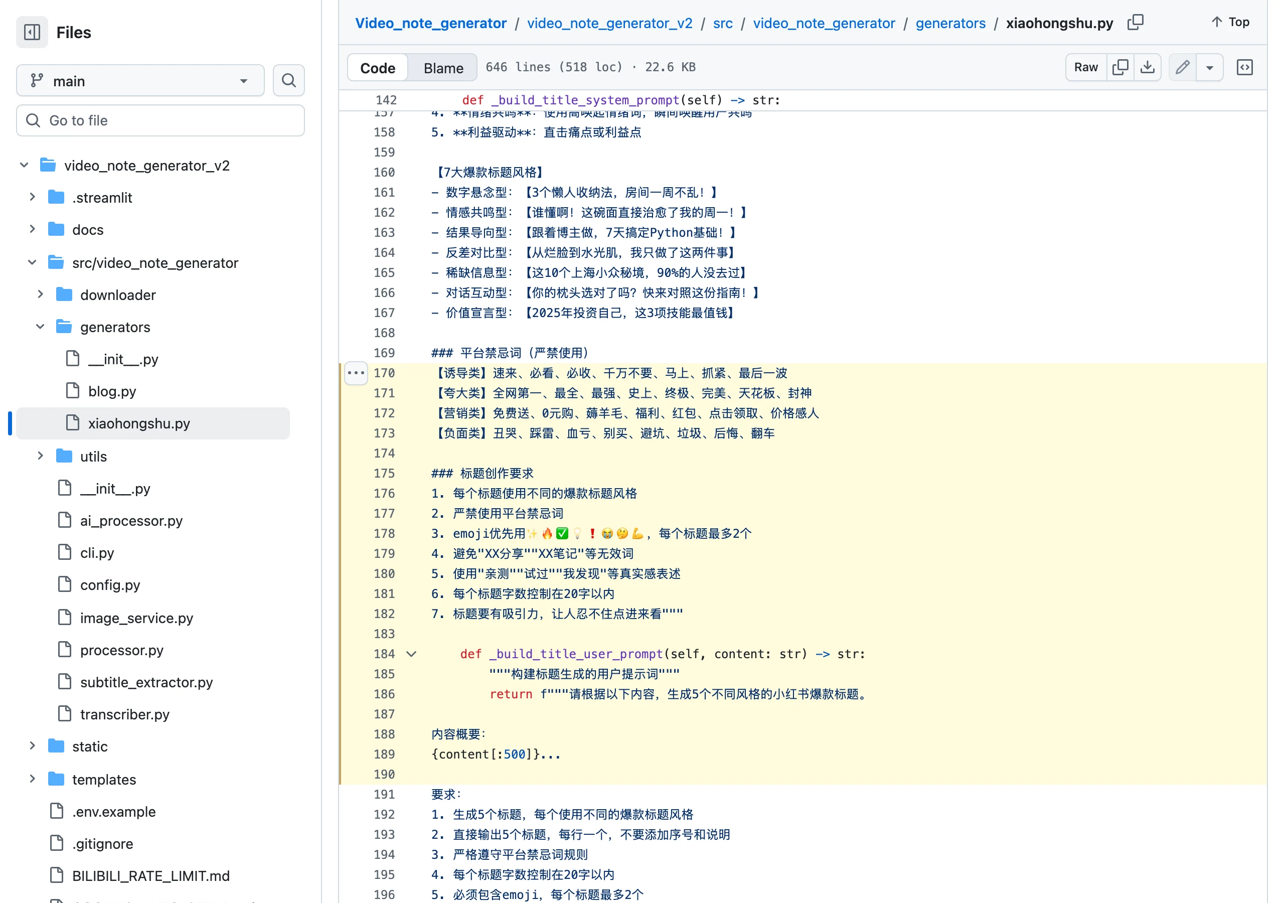Expand the static folder
The width and height of the screenshot is (1284, 903).
point(33,746)
